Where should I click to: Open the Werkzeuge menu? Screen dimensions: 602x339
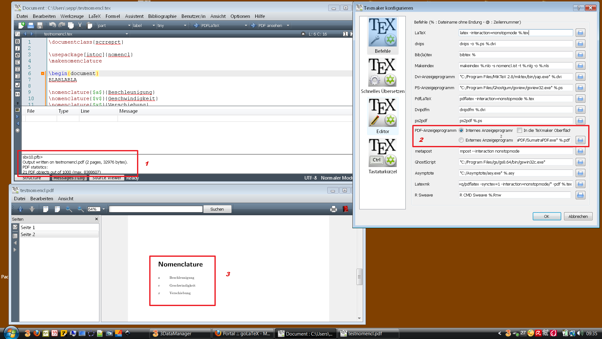[x=72, y=16]
